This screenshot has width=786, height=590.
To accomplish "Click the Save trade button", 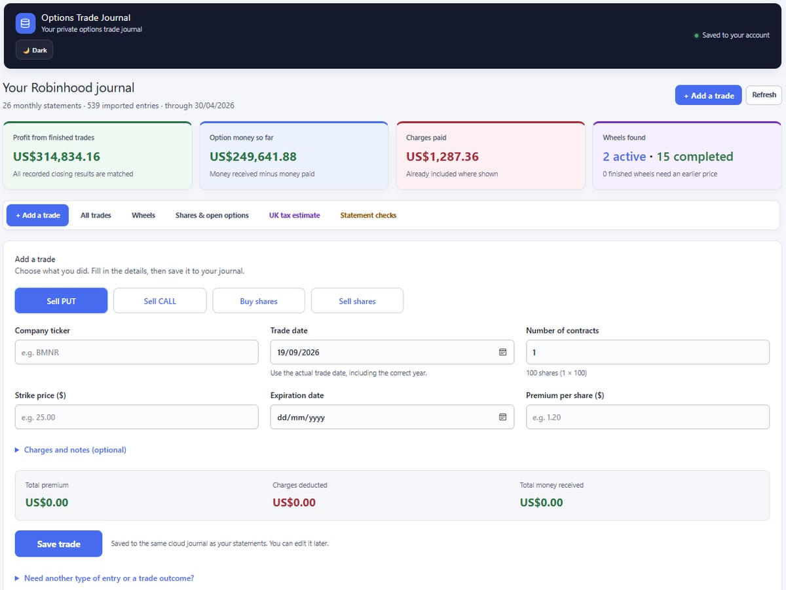I will click(59, 543).
